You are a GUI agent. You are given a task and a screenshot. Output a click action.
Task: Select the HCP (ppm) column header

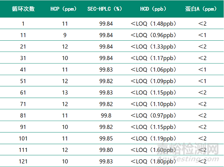64,9
